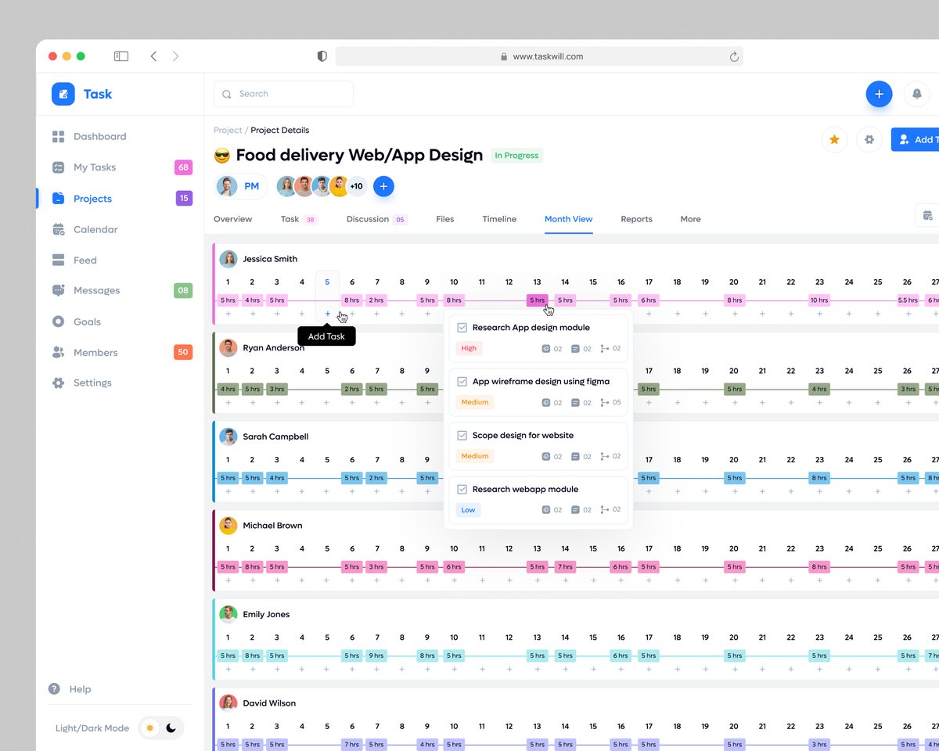Select Sarah Campbell's 8 hrs block on day 23

819,478
